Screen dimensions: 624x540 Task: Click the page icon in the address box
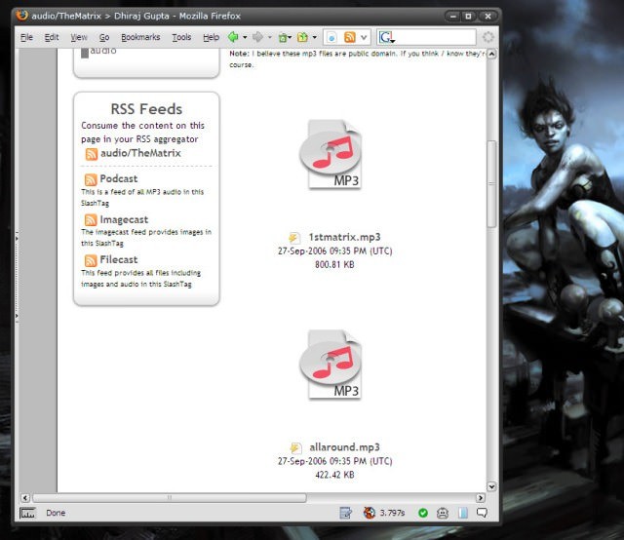point(331,37)
